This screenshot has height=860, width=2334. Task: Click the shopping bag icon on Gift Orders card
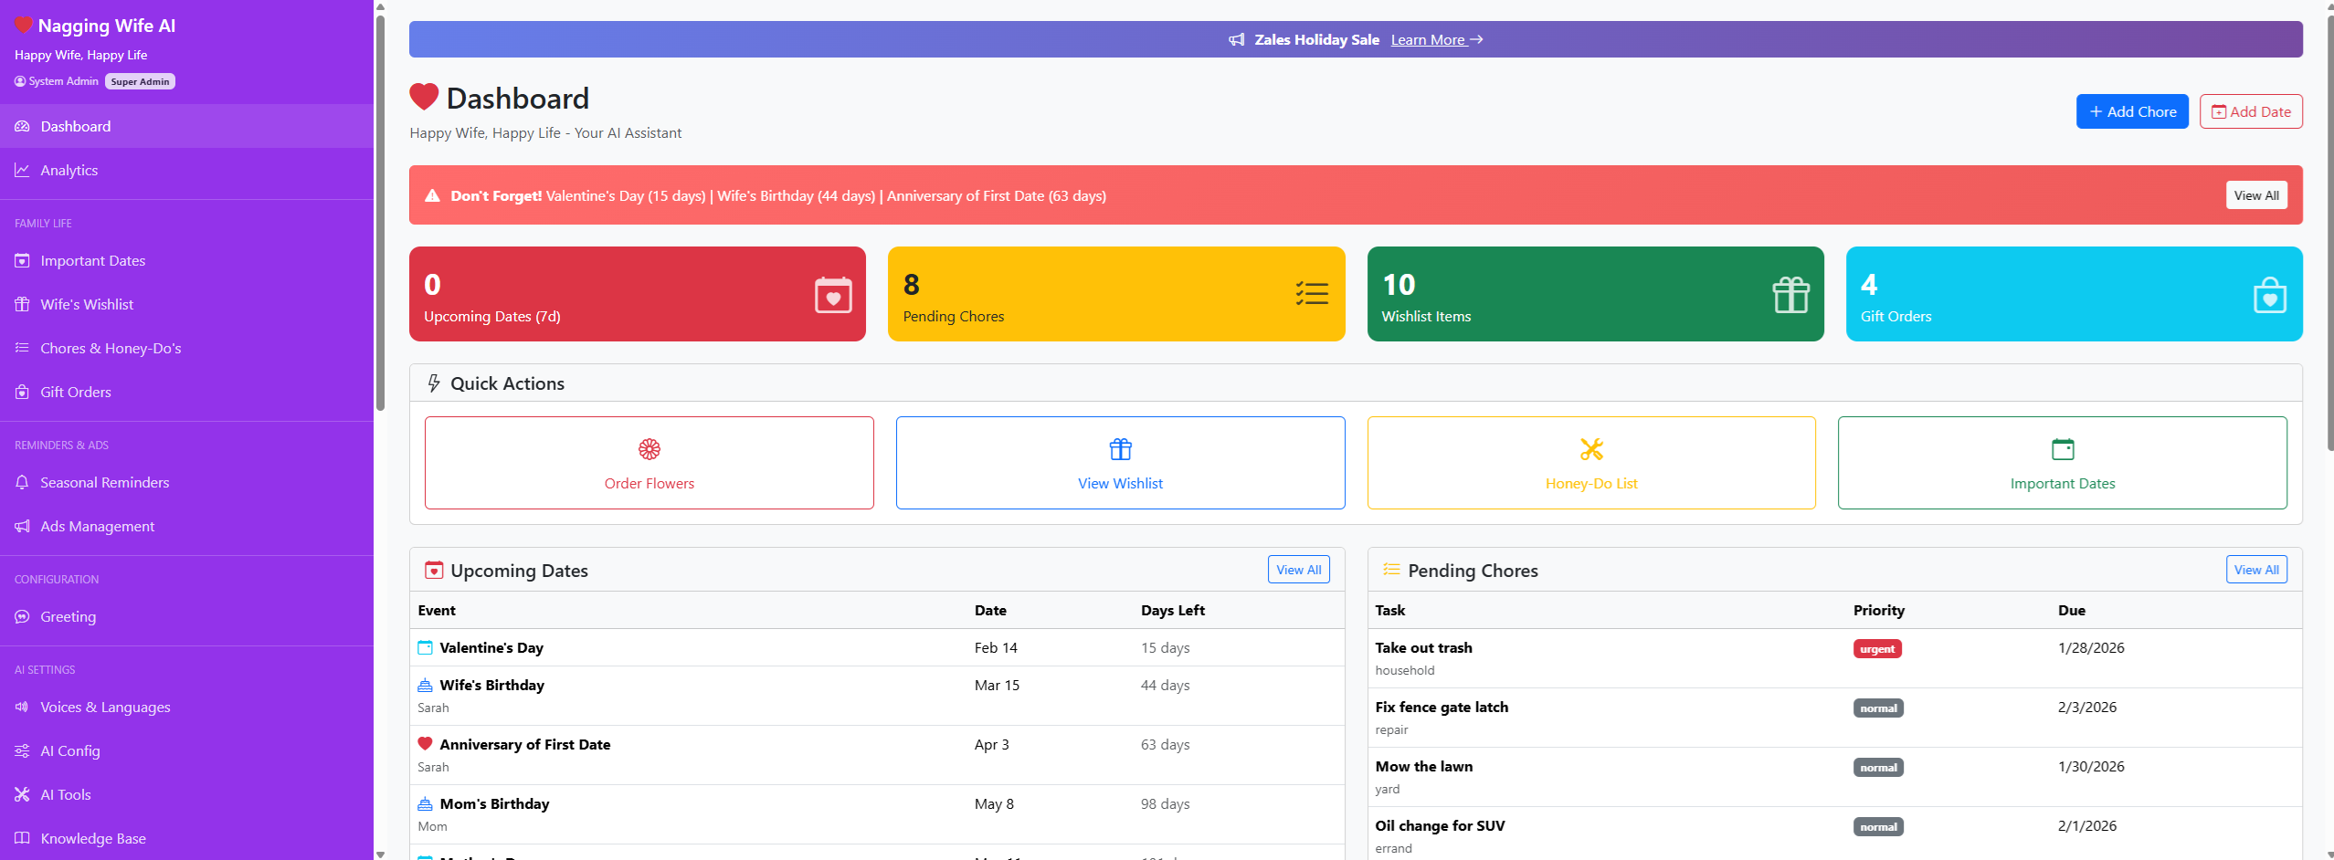click(x=2269, y=295)
